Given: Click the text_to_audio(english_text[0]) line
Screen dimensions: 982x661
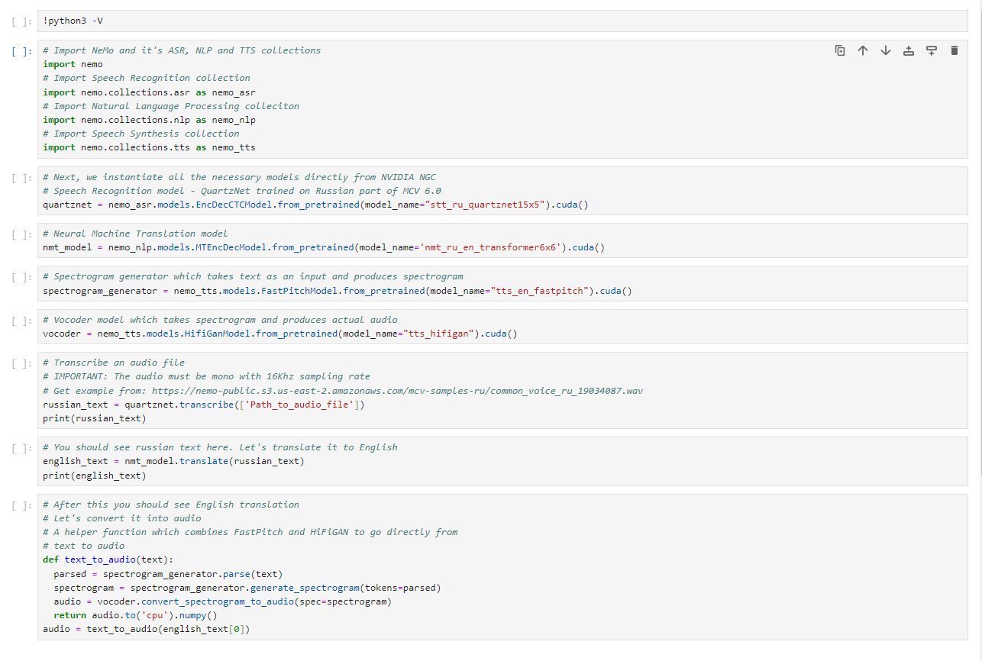Looking at the screenshot, I should 146,629.
